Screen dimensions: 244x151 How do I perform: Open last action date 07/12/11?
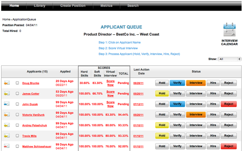coord(138,104)
